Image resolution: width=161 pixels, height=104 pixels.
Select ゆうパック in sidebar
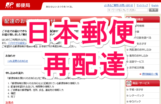135,101
